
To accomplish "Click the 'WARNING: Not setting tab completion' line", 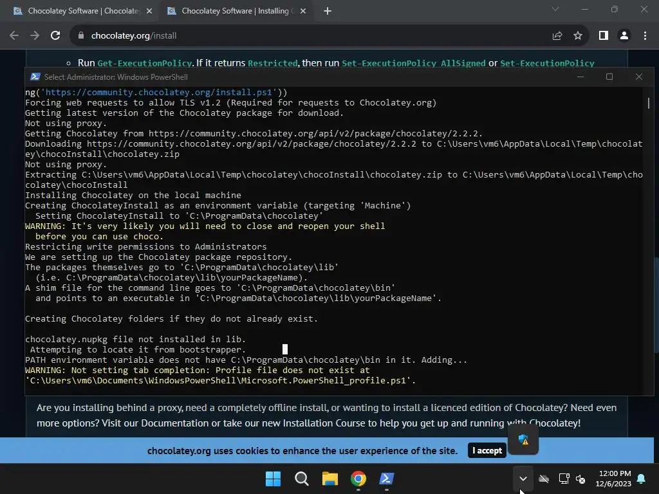I will (x=197, y=370).
